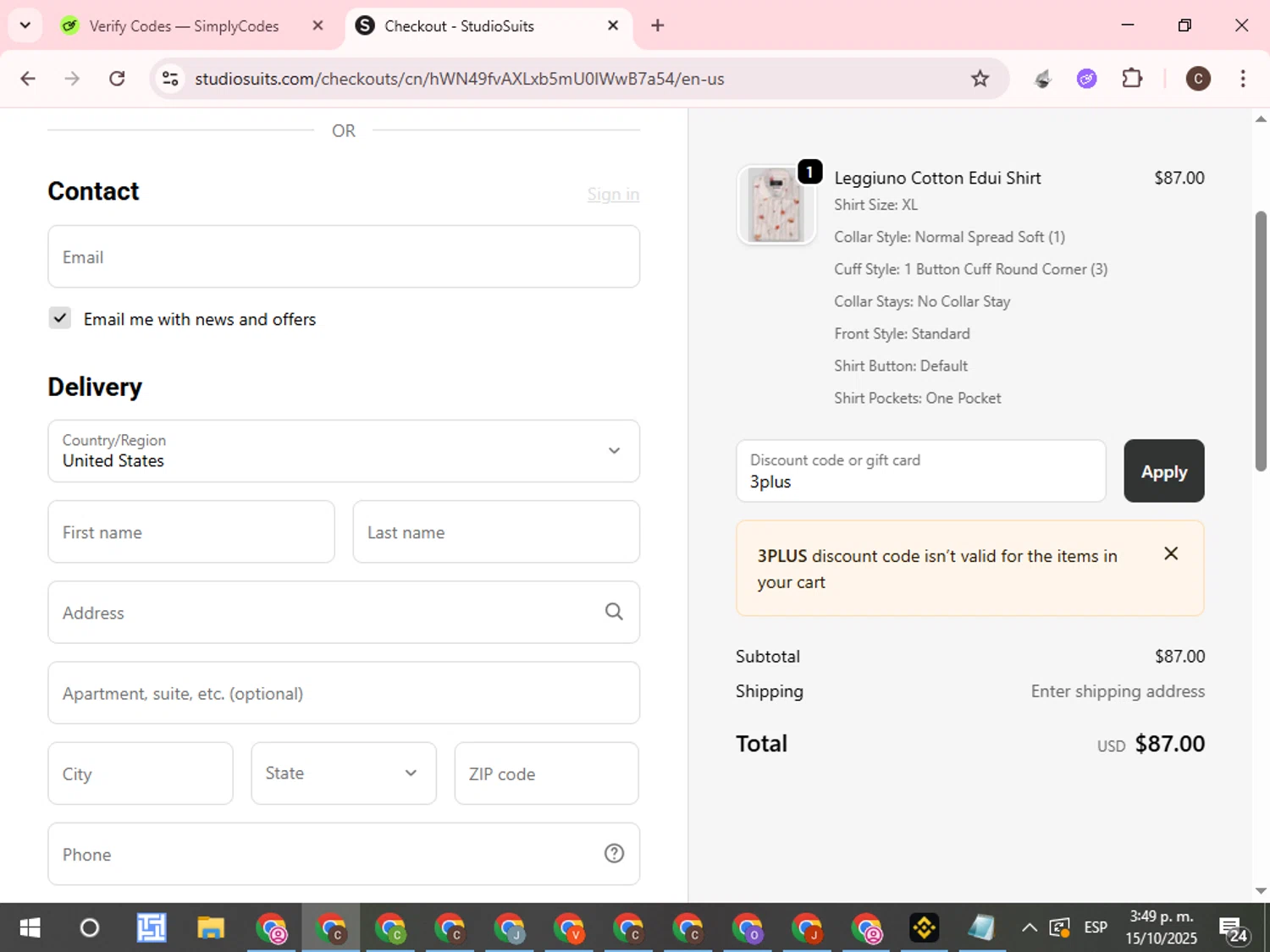The width and height of the screenshot is (1270, 952).
Task: Apply the discount code
Action: 1164,470
